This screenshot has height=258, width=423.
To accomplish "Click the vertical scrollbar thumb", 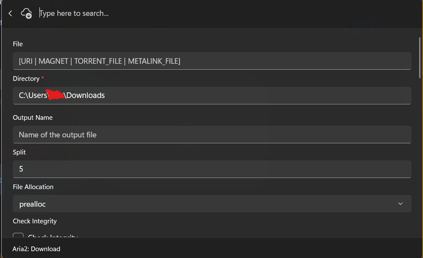I will pyautogui.click(x=420, y=57).
